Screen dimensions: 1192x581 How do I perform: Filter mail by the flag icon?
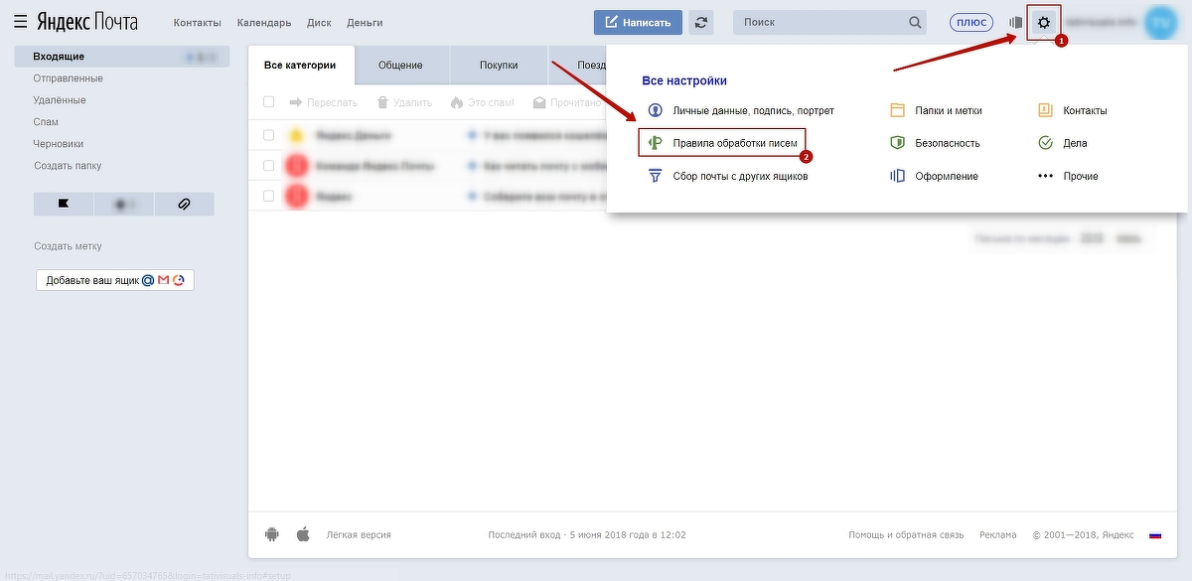click(64, 204)
